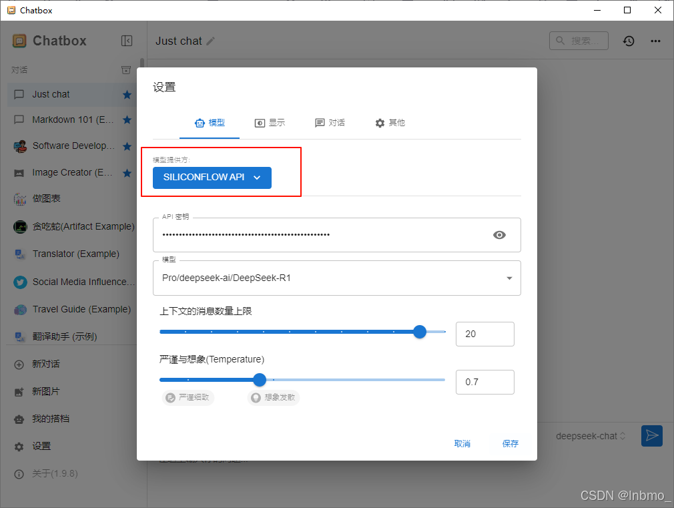Click the Chatbox title bar app icon
This screenshot has width=674, height=508.
pos(11,10)
